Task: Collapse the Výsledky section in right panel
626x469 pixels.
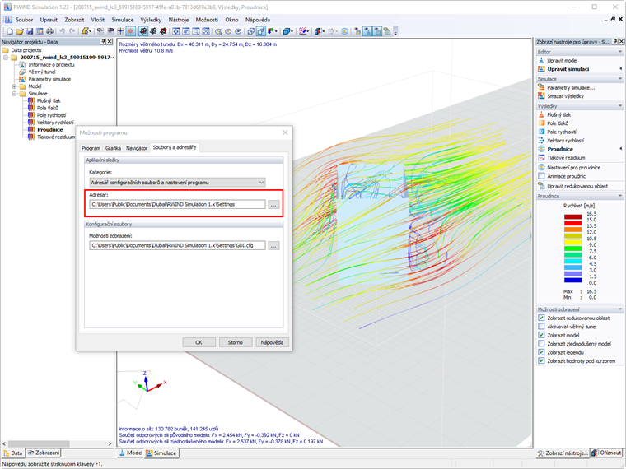Action: click(620, 106)
